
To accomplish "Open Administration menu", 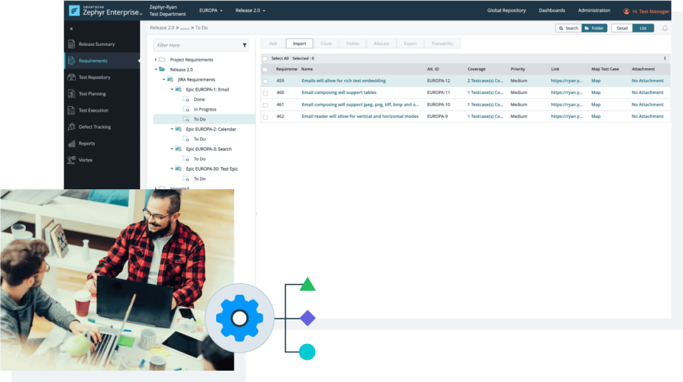I will [x=594, y=11].
